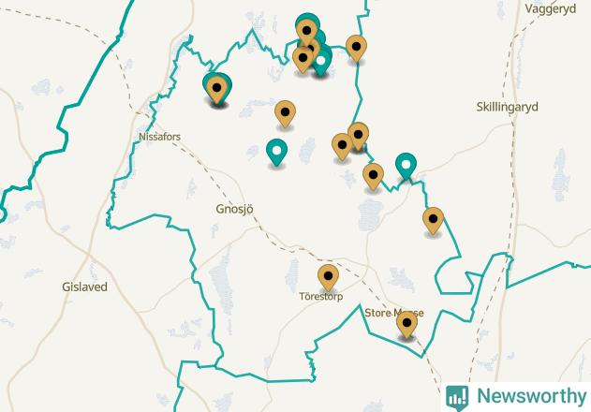Select the isolated gold marker right of the northern cluster
The image size is (591, 412).
click(x=356, y=49)
